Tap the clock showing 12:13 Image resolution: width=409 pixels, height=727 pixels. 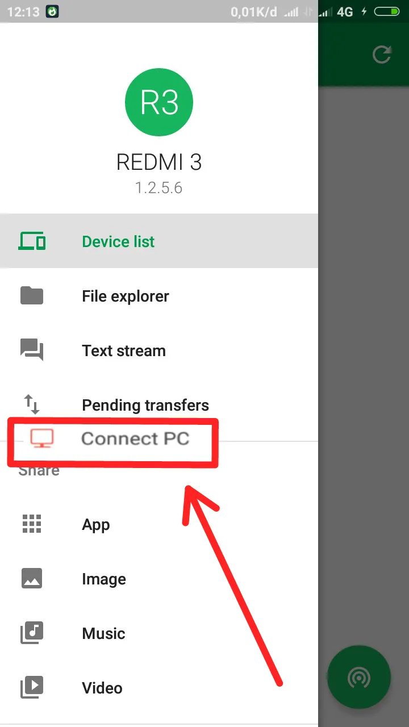click(22, 11)
